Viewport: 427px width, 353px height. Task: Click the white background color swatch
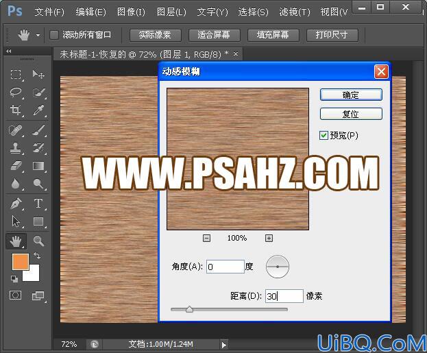34,275
